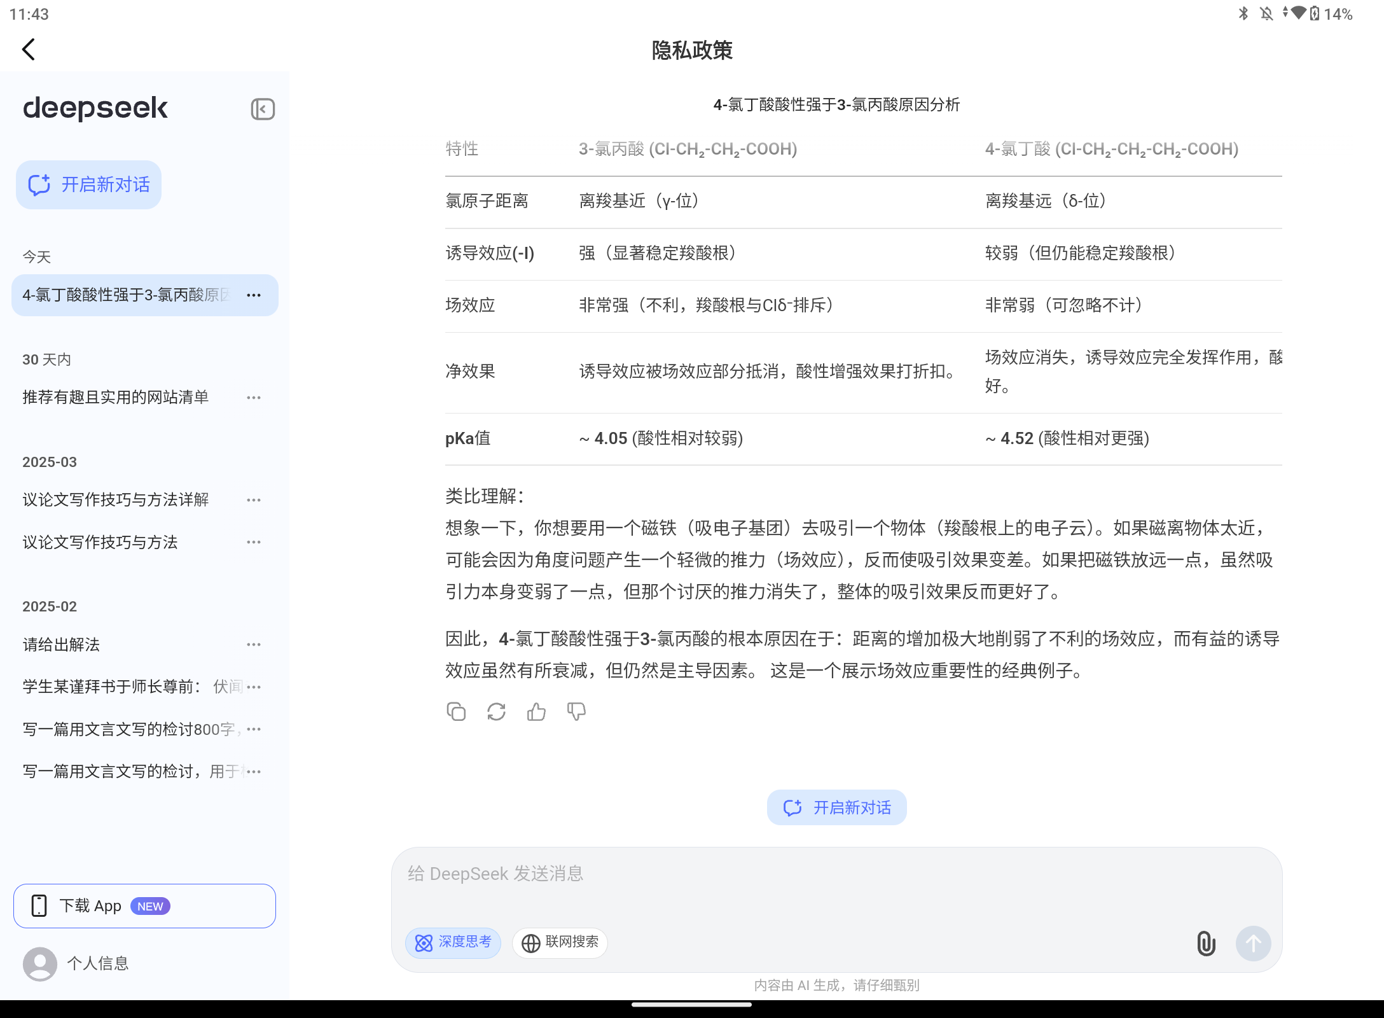Open 推荐有趣且实用的网站清单 conversation

pos(116,398)
